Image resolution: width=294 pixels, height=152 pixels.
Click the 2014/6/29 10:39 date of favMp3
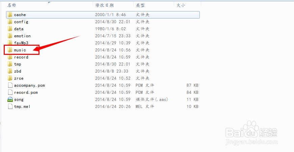(113, 43)
